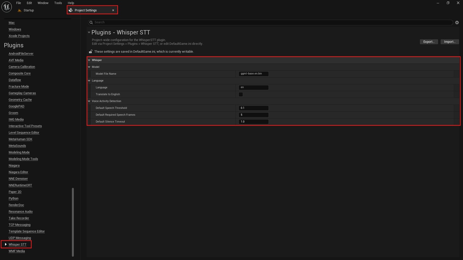The height and width of the screenshot is (260, 463).
Task: Open AndroidFileServer plugin settings
Action: pos(21,53)
